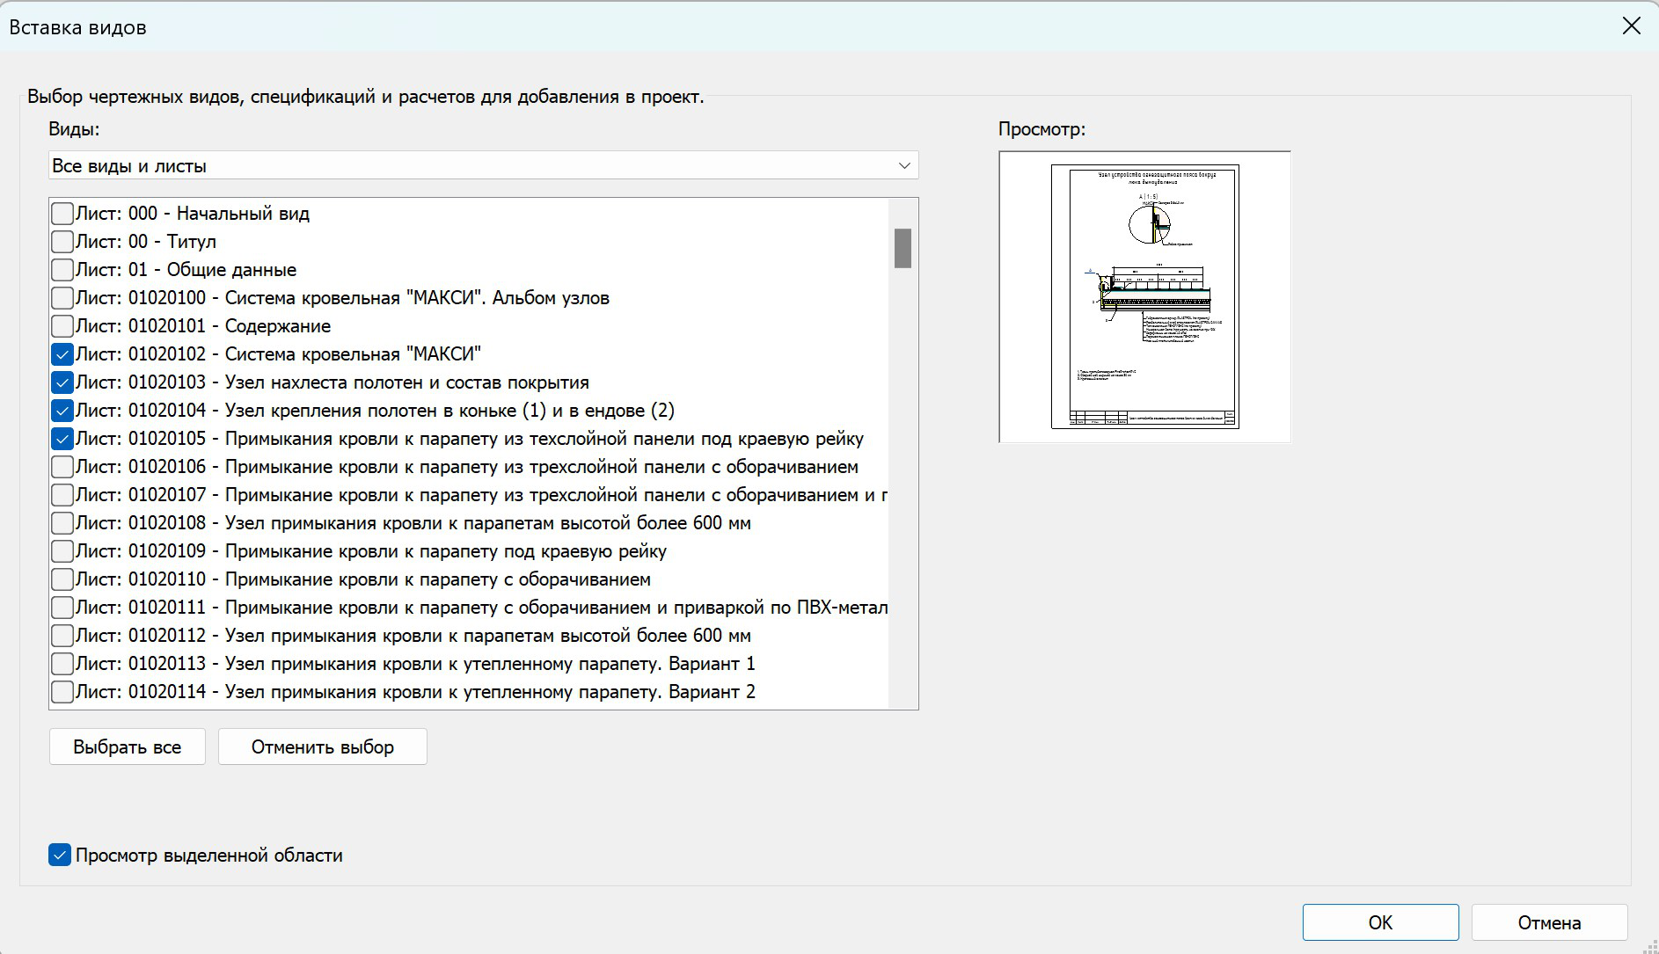This screenshot has width=1659, height=954.
Task: Select sheet 01020114 утепленному парапету Вариант 2
Action: pyautogui.click(x=62, y=692)
